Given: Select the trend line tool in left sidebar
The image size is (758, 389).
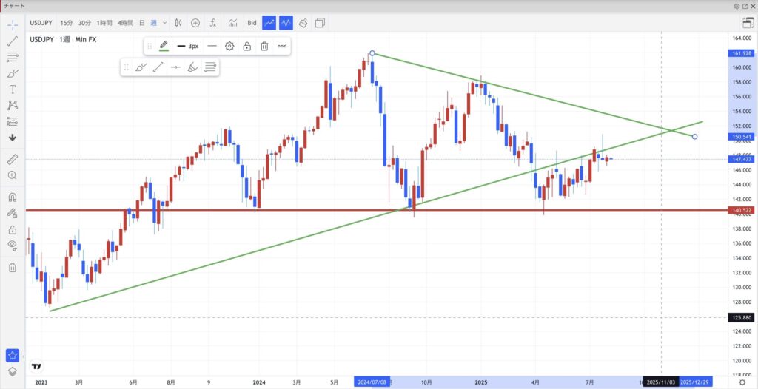Looking at the screenshot, I should 13,41.
